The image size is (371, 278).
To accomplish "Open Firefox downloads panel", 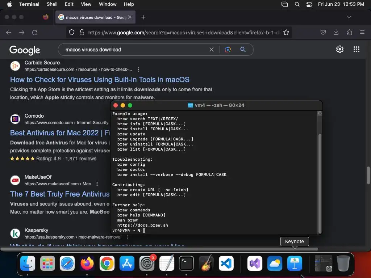I will 336,32.
